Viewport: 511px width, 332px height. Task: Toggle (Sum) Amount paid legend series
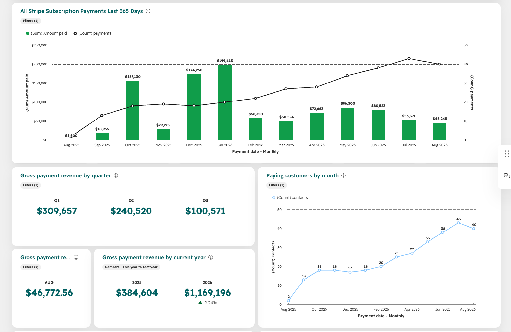[x=46, y=33]
